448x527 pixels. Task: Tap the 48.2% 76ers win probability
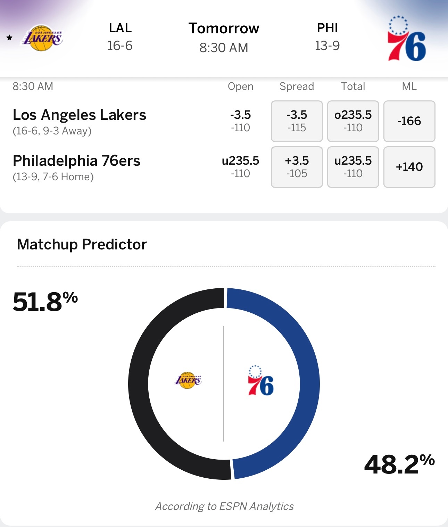pyautogui.click(x=399, y=464)
